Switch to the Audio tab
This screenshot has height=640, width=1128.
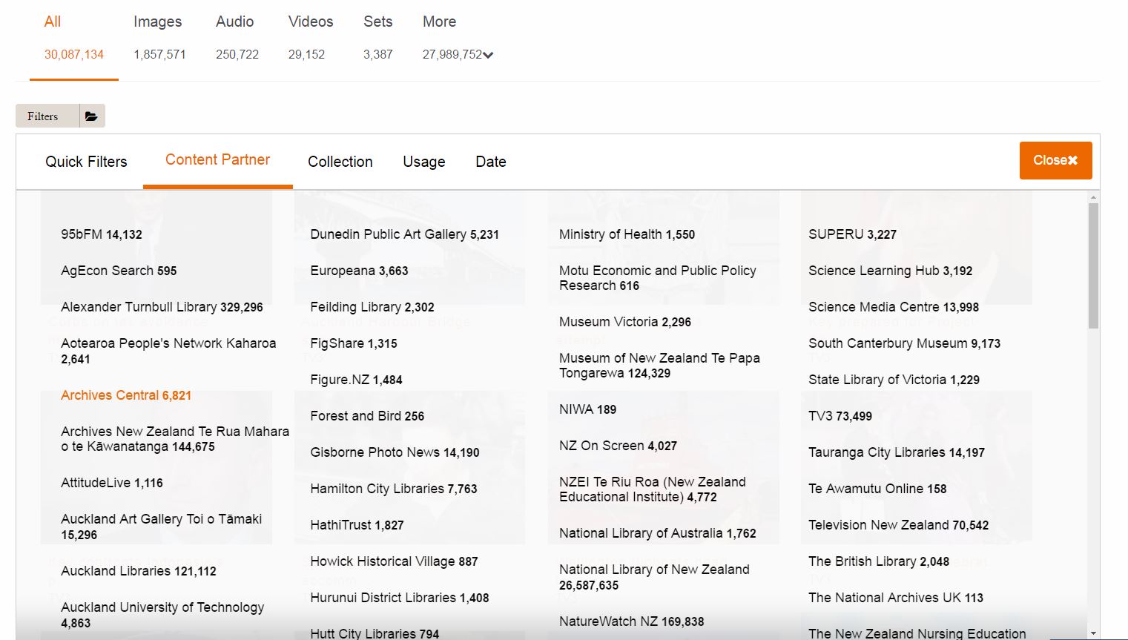pyautogui.click(x=237, y=38)
